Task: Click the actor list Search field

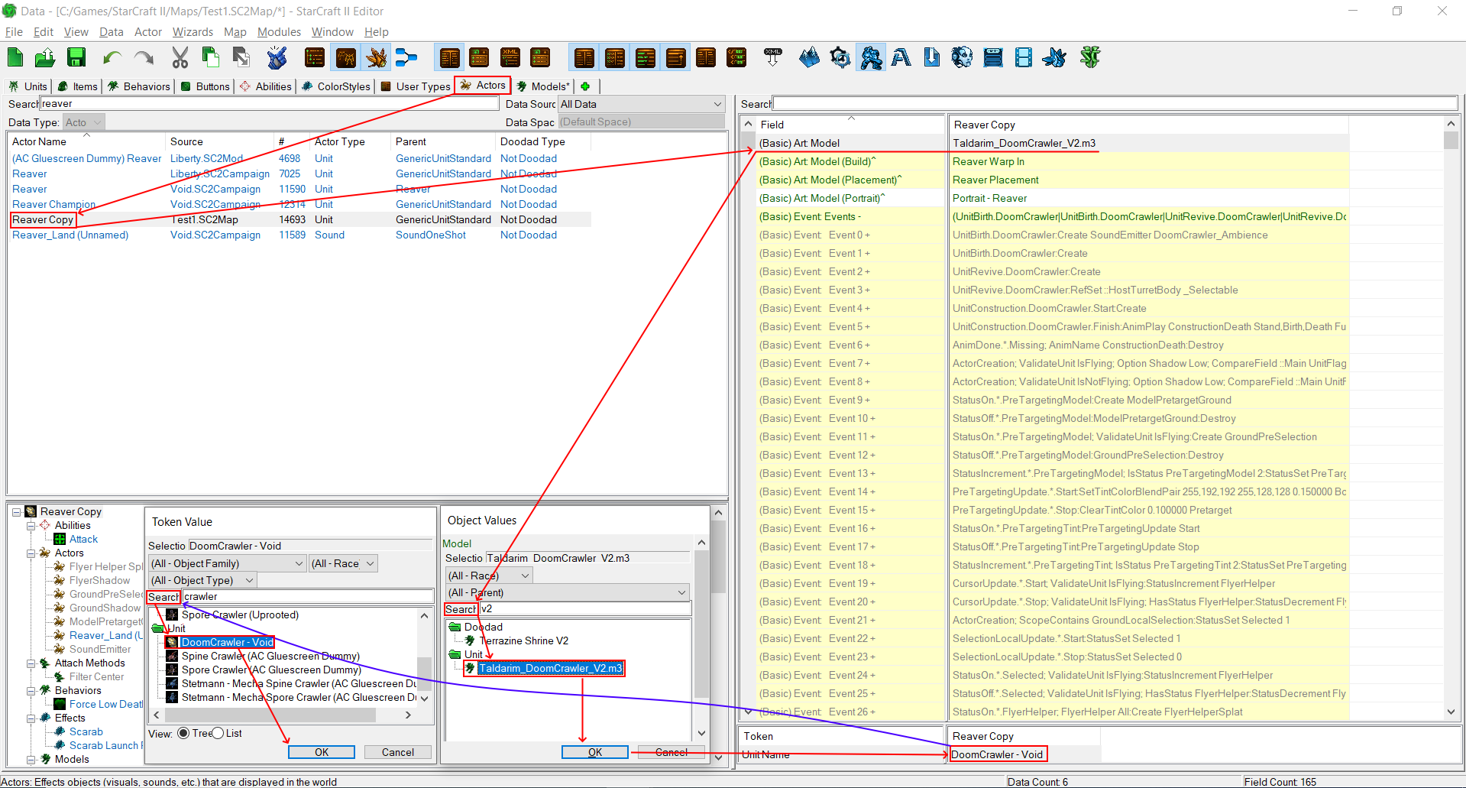Action: tap(269, 104)
